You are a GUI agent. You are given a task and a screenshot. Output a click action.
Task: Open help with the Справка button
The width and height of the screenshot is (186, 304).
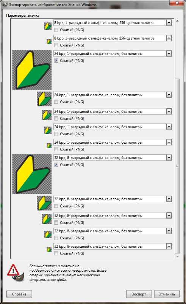[x=19, y=294]
